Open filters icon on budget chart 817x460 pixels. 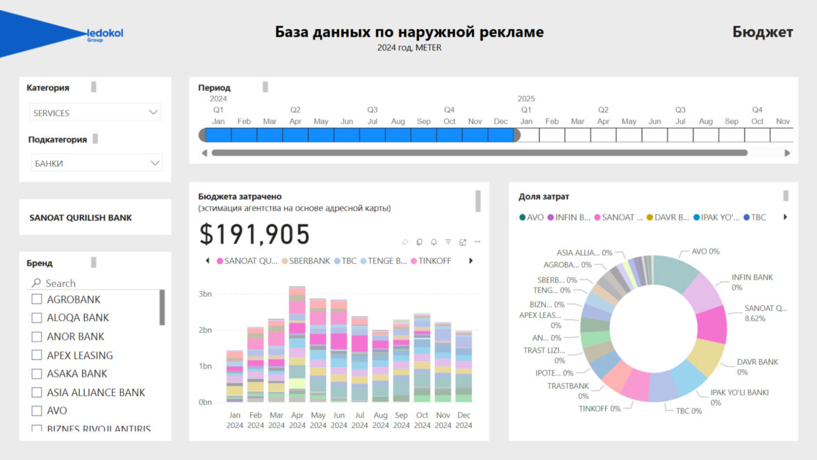point(448,242)
